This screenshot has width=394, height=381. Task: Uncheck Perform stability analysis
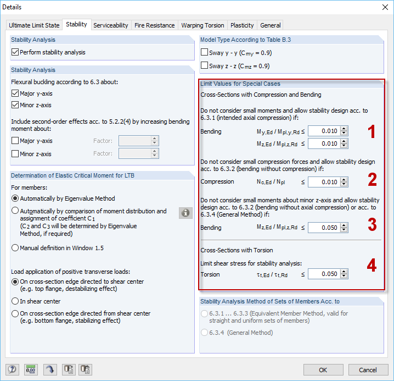pyautogui.click(x=15, y=52)
